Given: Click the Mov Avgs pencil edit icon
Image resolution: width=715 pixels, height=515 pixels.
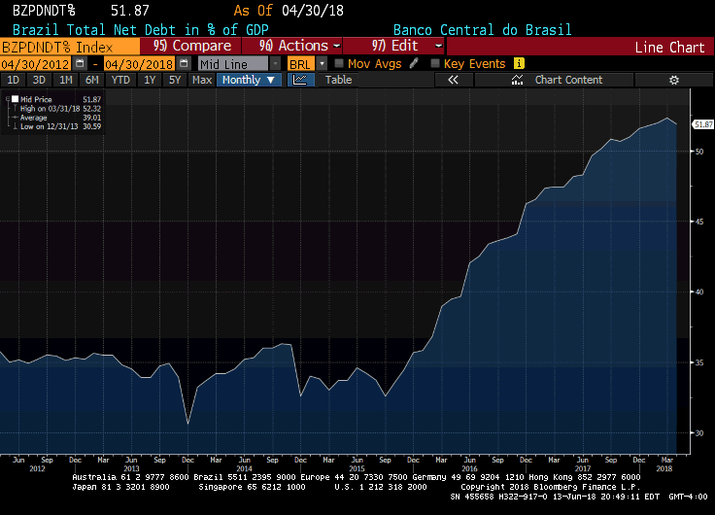Looking at the screenshot, I should point(414,63).
